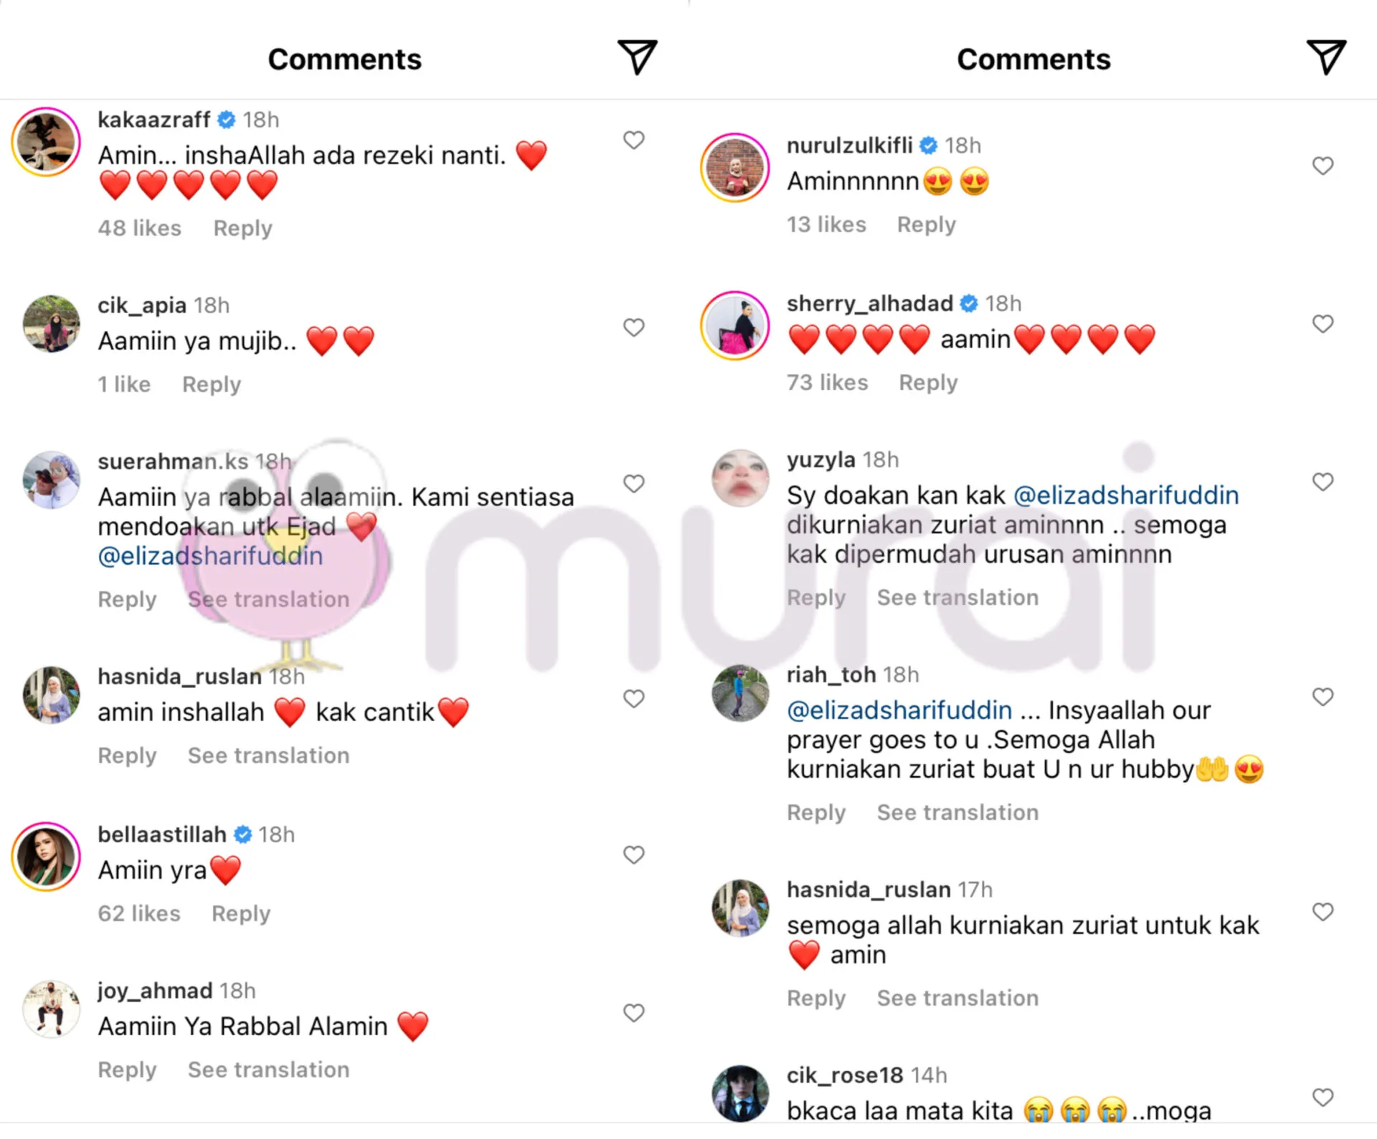Like kakaazraff's comment with heart icon

(633, 140)
